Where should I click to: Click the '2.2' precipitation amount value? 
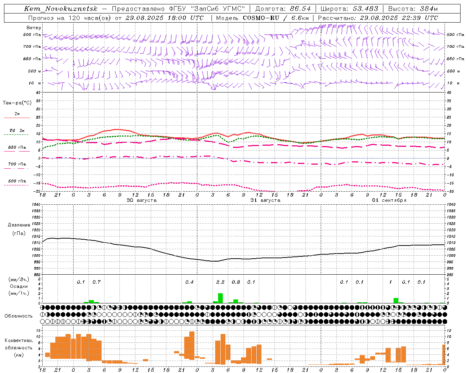(x=220, y=282)
